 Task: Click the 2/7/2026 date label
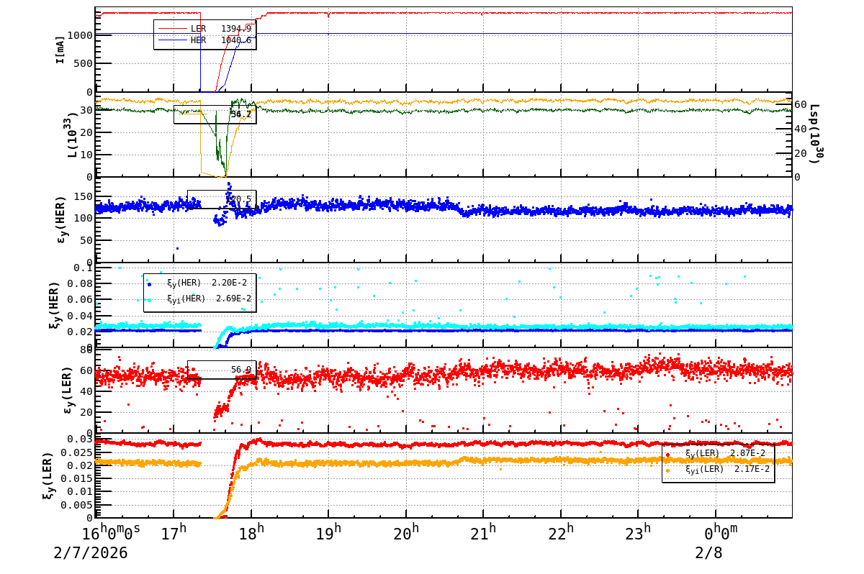pos(91,553)
